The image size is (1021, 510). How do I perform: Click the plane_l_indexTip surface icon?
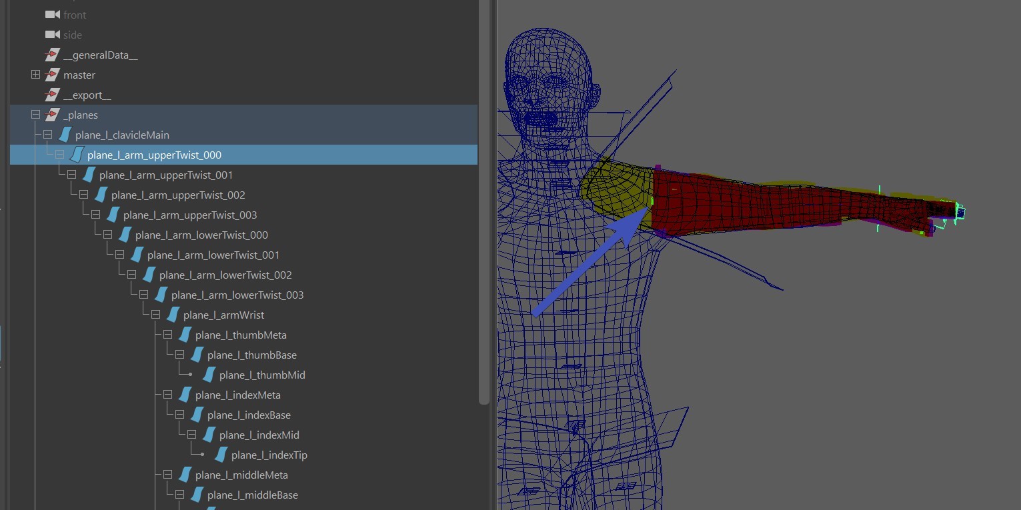[x=220, y=455]
